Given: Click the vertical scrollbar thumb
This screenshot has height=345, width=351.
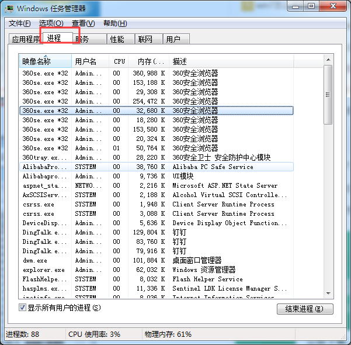Looking at the screenshot, I should click(328, 95).
